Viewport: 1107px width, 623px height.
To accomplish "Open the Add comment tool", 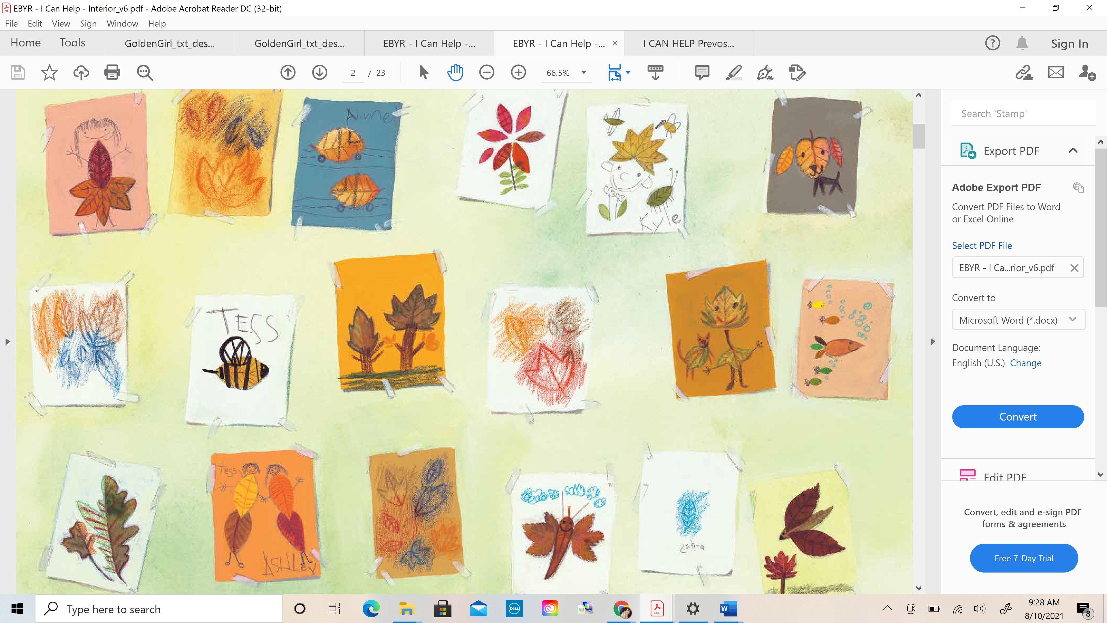I will click(x=702, y=72).
